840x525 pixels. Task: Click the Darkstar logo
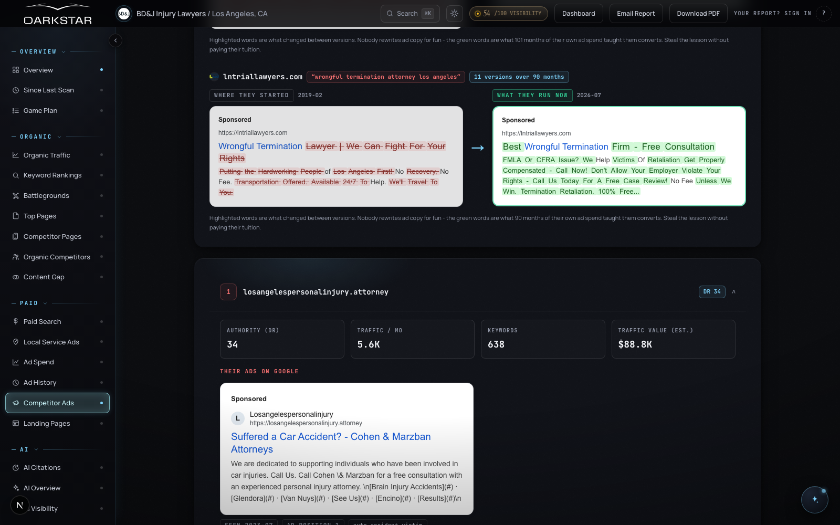58,15
